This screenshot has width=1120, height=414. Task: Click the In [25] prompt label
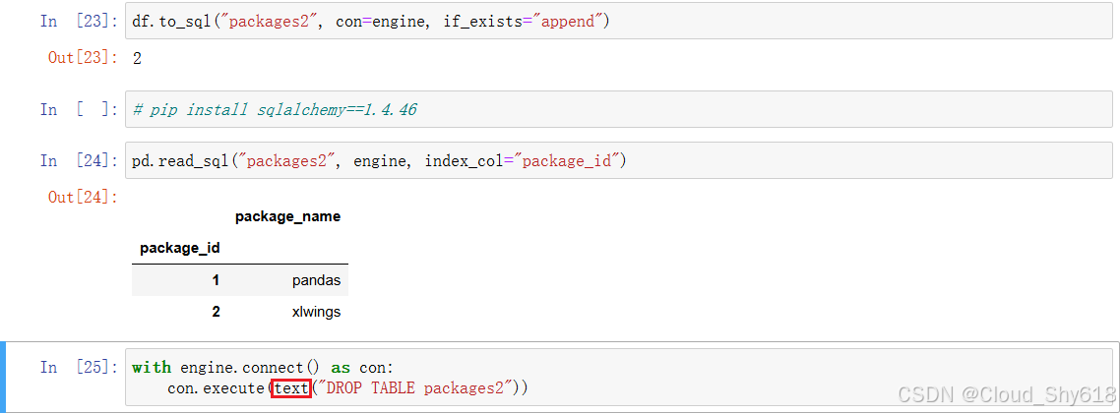(x=78, y=368)
